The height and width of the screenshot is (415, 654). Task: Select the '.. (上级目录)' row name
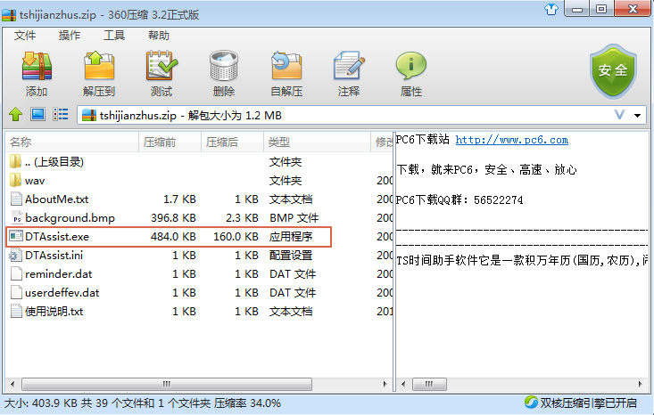pyautogui.click(x=54, y=161)
